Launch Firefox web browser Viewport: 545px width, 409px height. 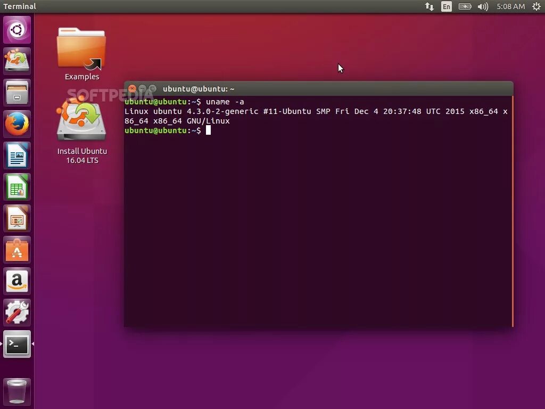click(x=16, y=124)
